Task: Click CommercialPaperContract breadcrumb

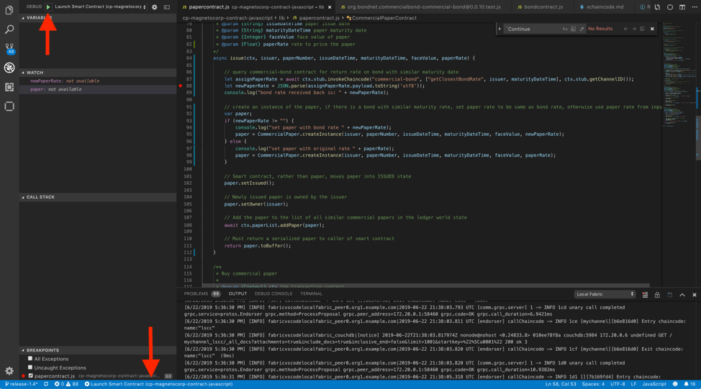Action: [381, 18]
